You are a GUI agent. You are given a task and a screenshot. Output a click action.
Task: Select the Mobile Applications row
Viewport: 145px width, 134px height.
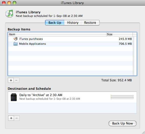coord(71,44)
